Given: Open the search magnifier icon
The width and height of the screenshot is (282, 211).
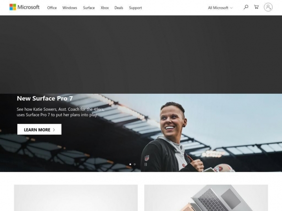Looking at the screenshot, I should [246, 7].
